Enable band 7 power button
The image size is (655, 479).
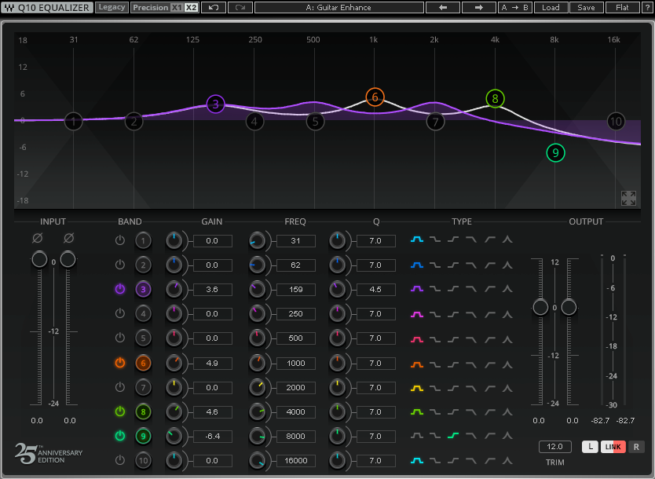pos(120,387)
